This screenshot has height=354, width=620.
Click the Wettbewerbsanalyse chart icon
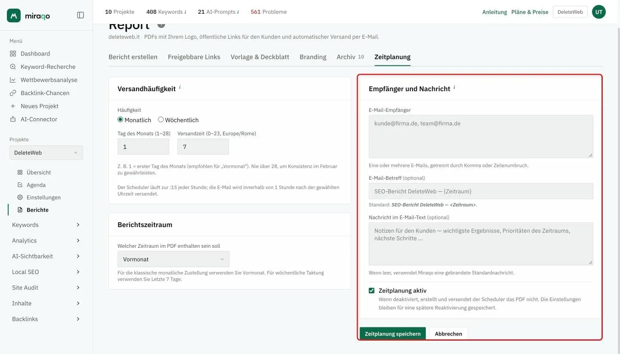point(13,80)
